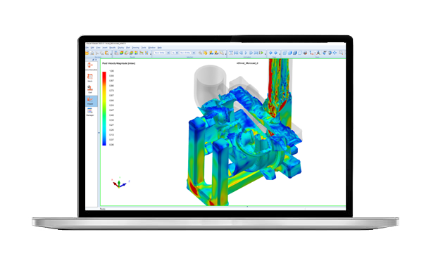Collapse the sidebar using the splitter arrow
This screenshot has height=263, width=431.
click(99, 133)
